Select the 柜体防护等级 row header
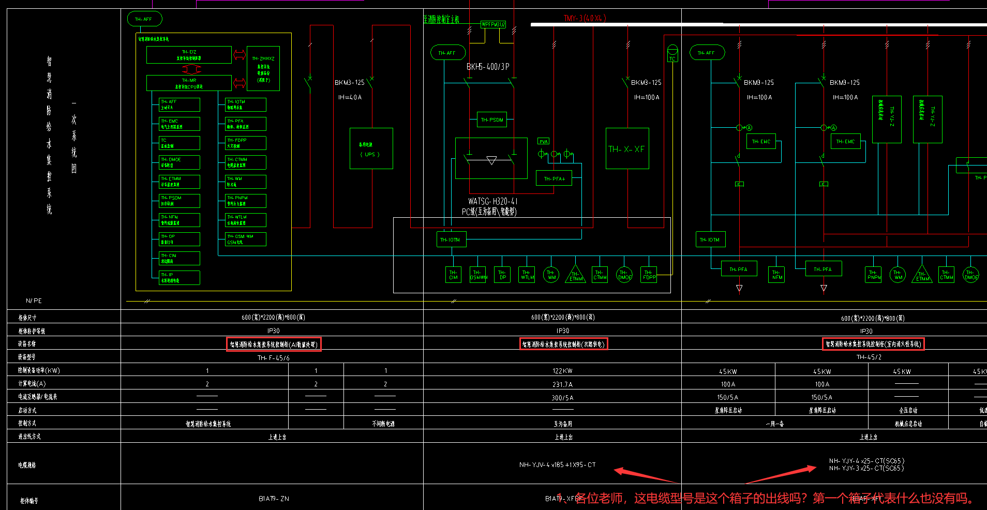987x510 pixels. [x=32, y=331]
